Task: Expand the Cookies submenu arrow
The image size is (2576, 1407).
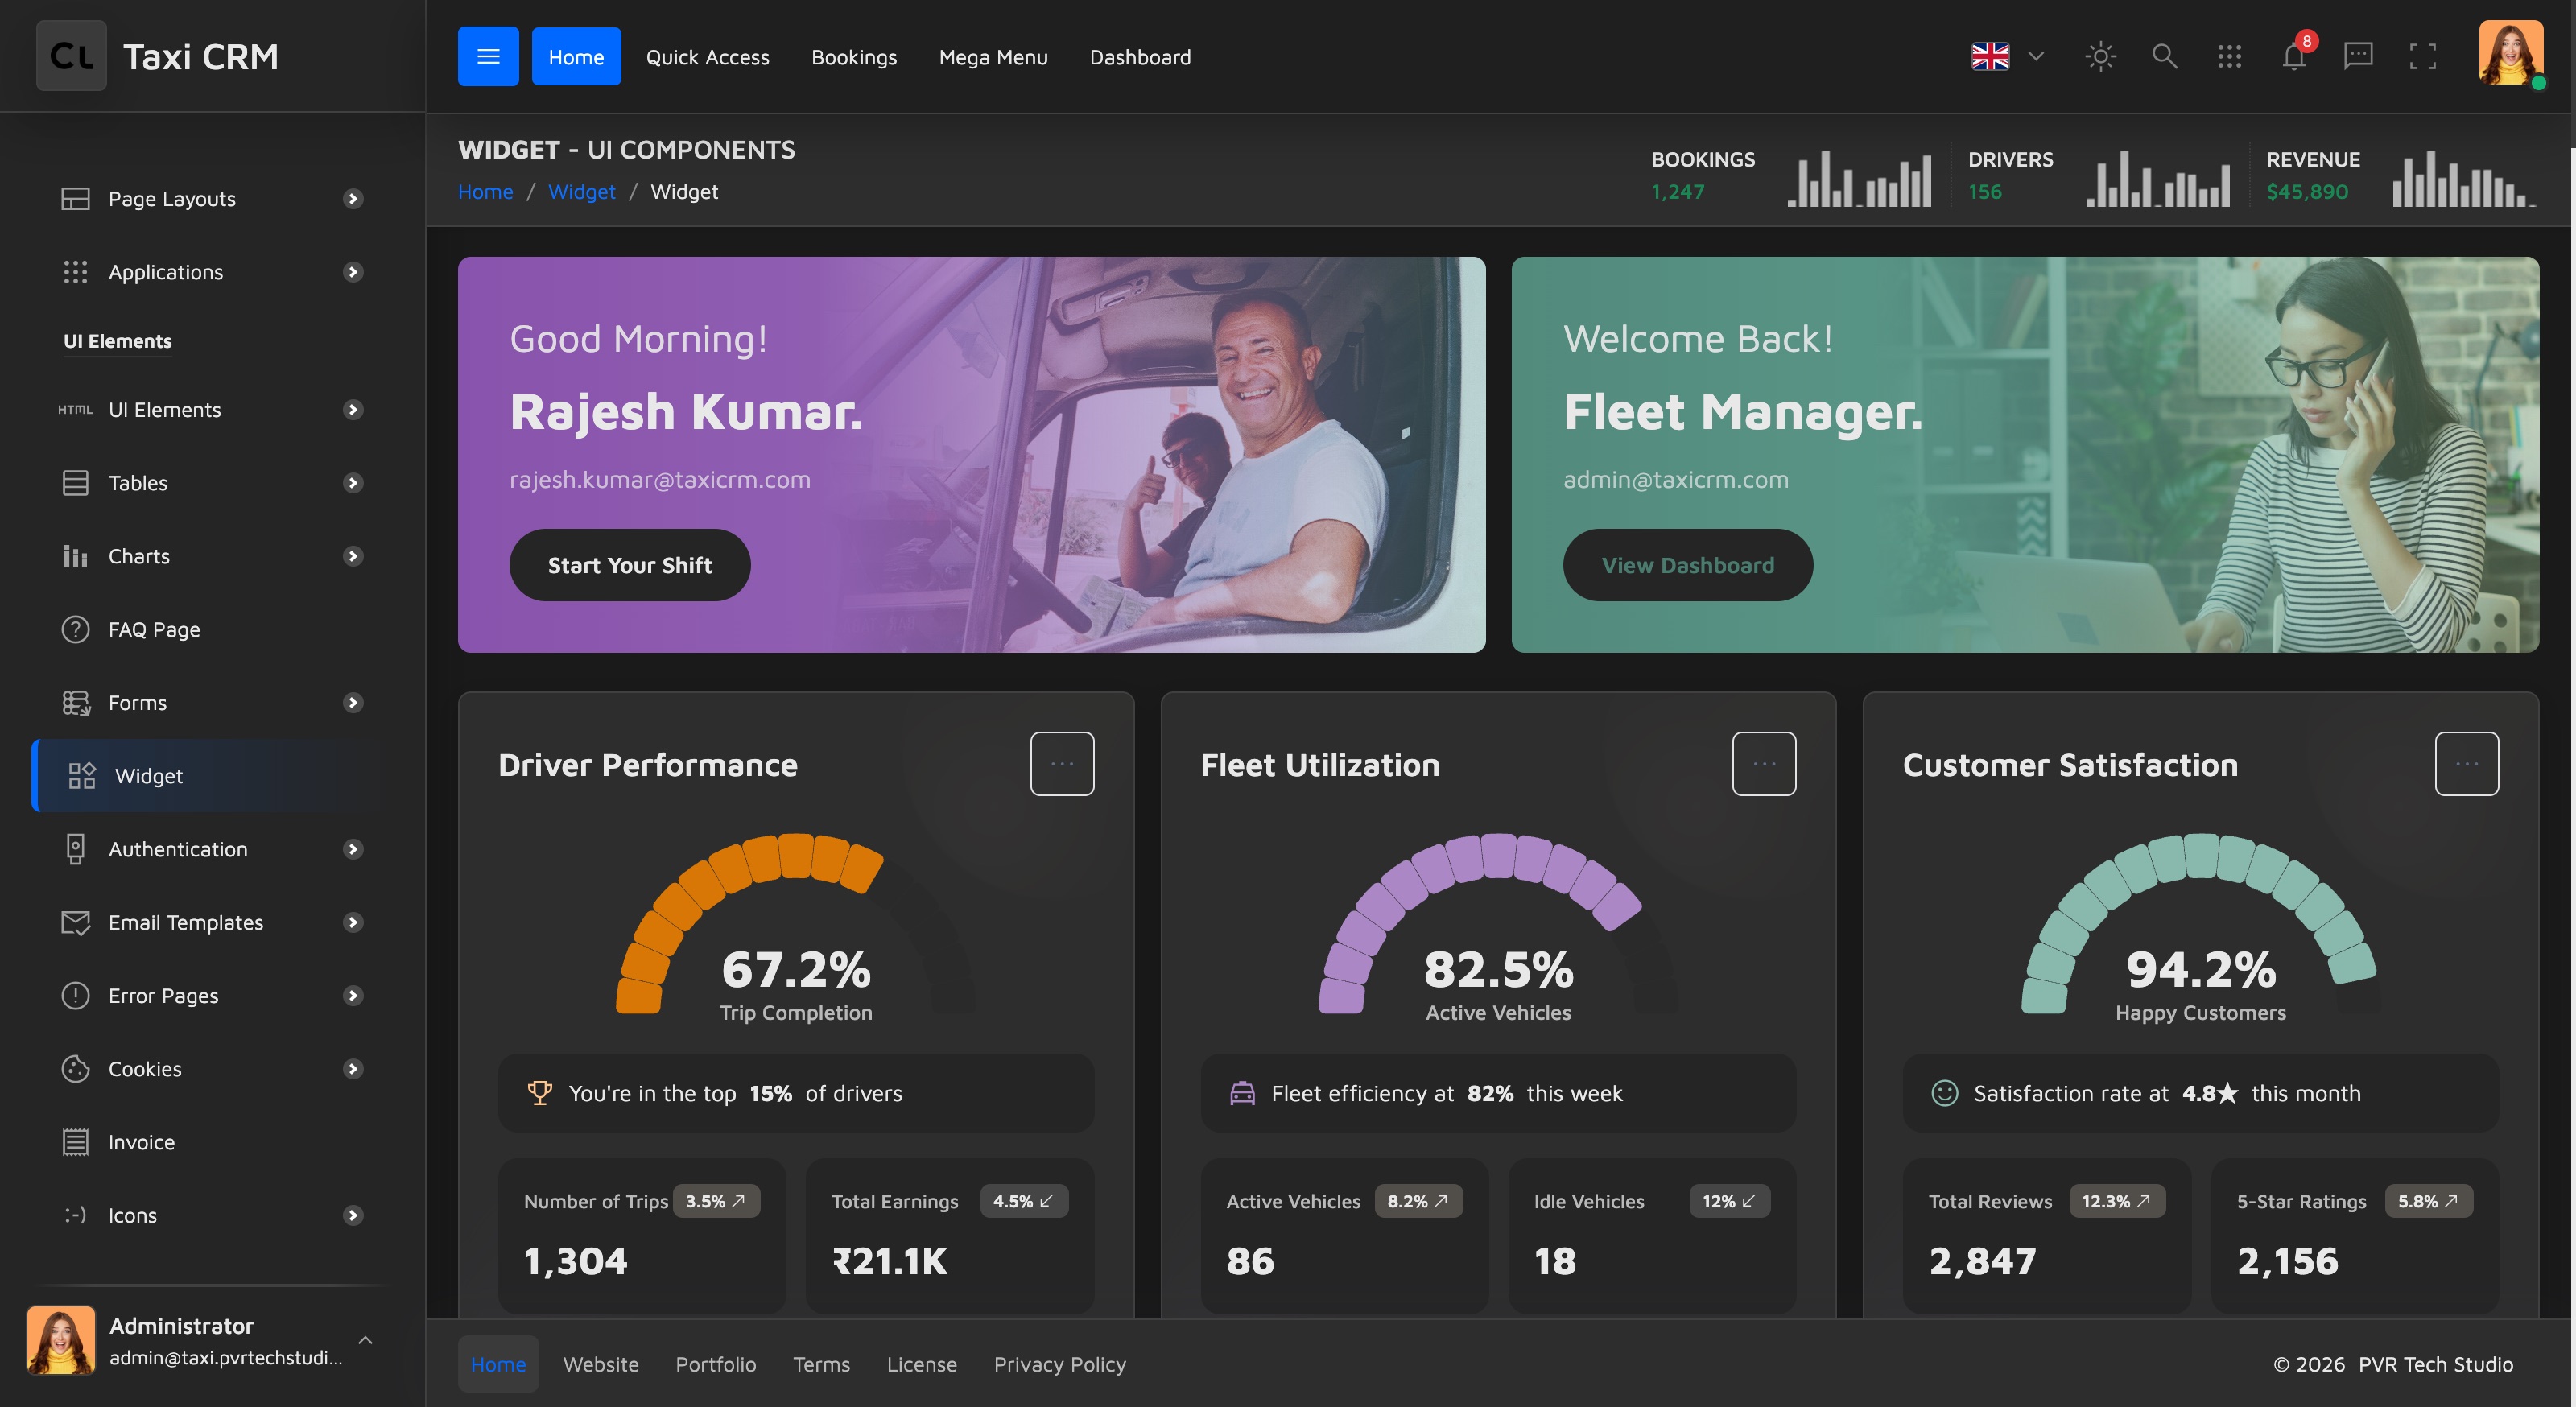Action: click(x=352, y=1069)
